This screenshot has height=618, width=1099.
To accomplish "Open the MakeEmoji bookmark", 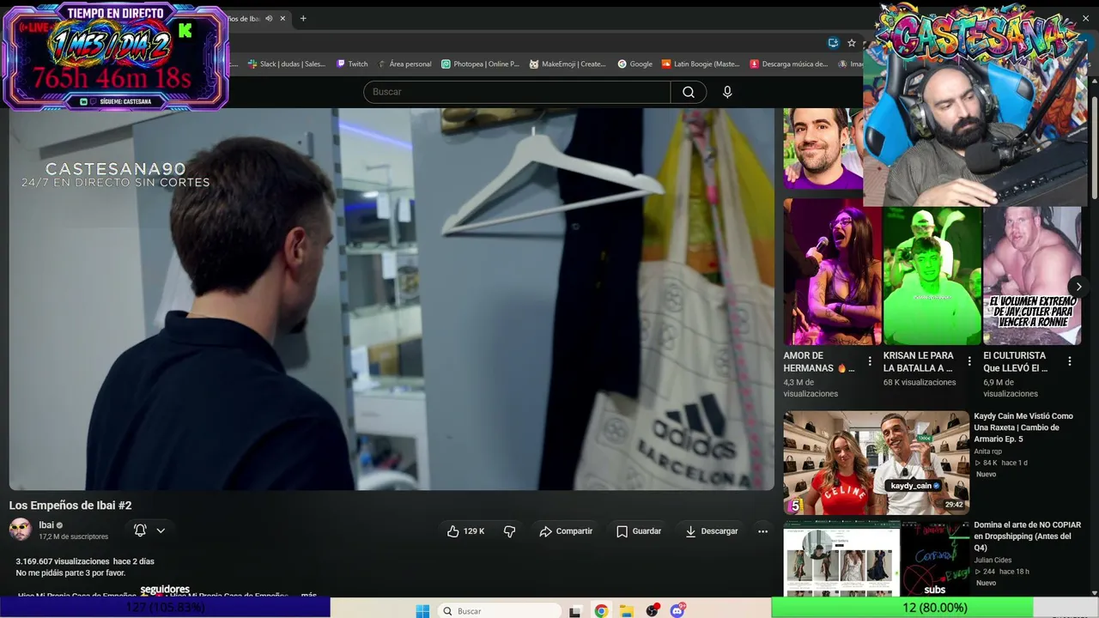I will (x=568, y=64).
